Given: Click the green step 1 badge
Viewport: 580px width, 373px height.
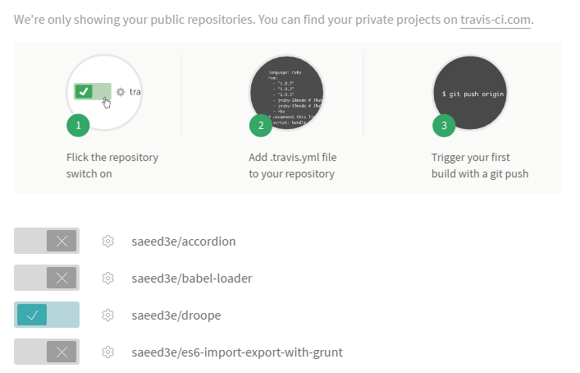Looking at the screenshot, I should click(78, 126).
